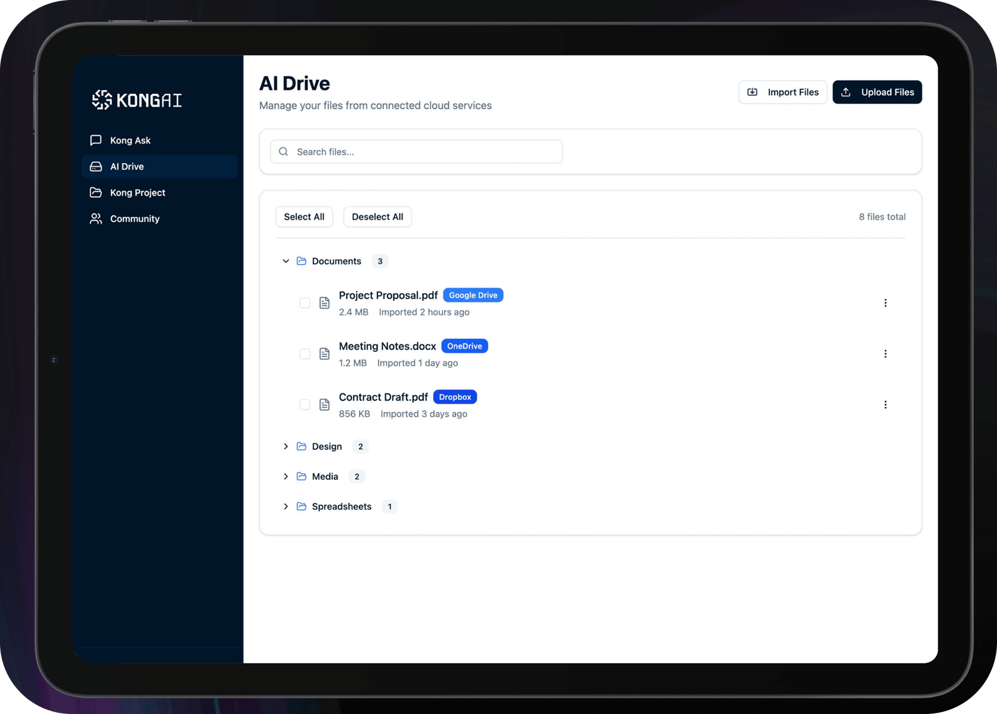Open Kong Project from the sidebar

click(137, 193)
